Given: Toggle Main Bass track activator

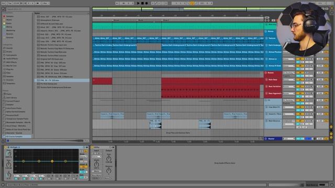Looking at the screenshot, I should click(300, 79).
